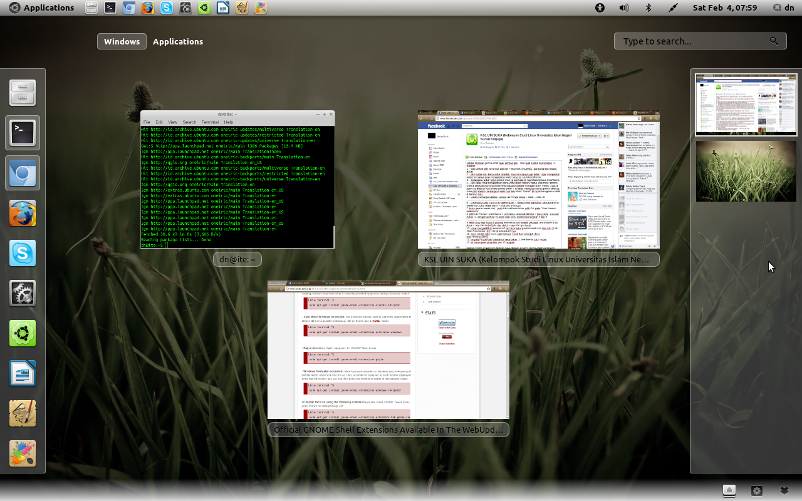Switch to the first workspace thumbnail
Image resolution: width=802 pixels, height=501 pixels.
(x=746, y=104)
